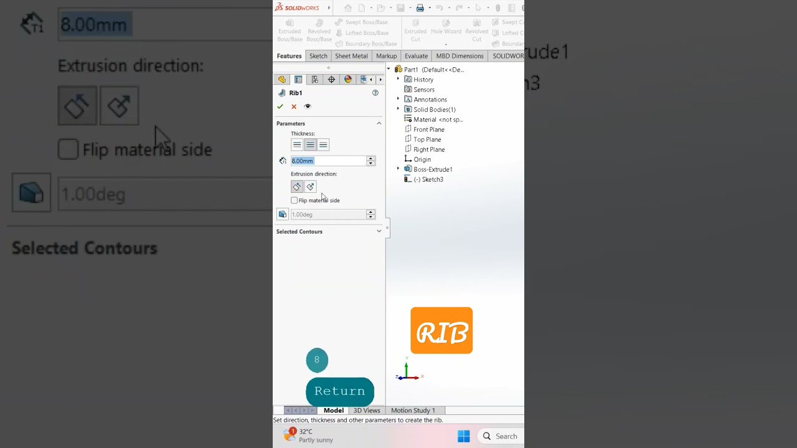797x448 pixels.
Task: Select First Side thickness option
Action: click(297, 145)
